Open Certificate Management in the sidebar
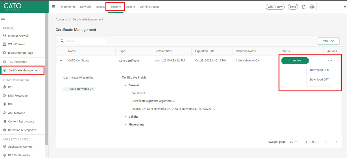The height and width of the screenshot is (158, 347). coord(23,70)
